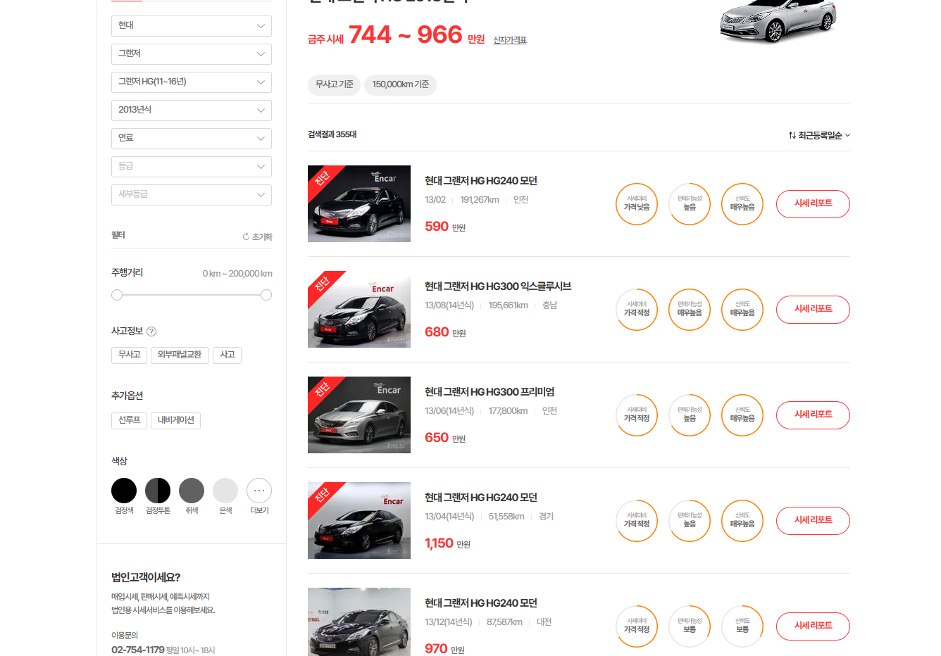941x656 pixels.
Task: Toggle the 사고 accident filter
Action: pyautogui.click(x=227, y=355)
